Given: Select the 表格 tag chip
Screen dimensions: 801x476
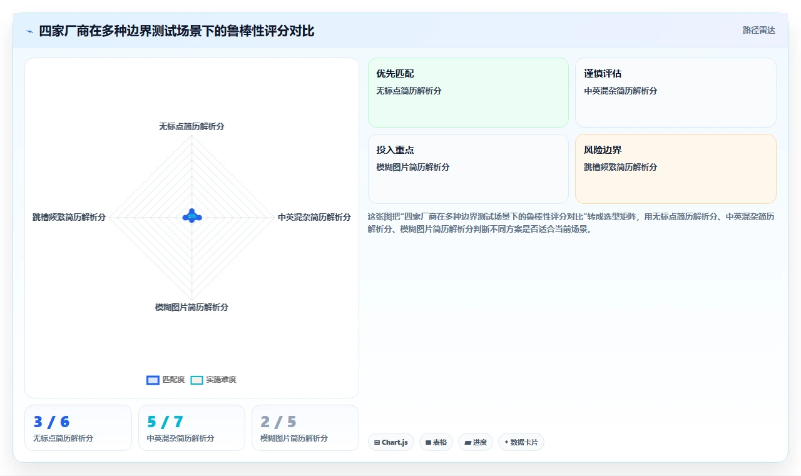Looking at the screenshot, I should [436, 442].
